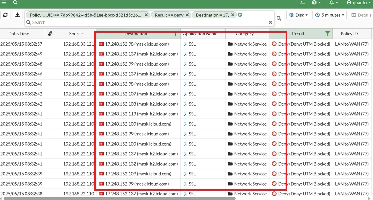The height and width of the screenshot is (200, 373).
Task: Click the Search input field
Action: 147,22
